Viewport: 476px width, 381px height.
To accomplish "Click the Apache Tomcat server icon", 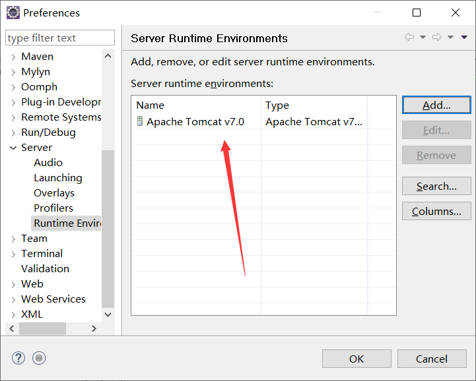I will 140,121.
